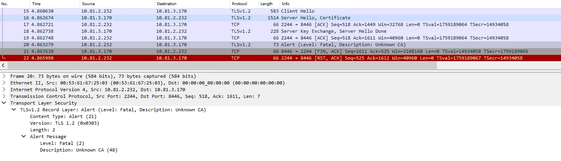The width and height of the screenshot is (561, 161).
Task: Collapse the Transport Layer Security node
Action: (4, 103)
